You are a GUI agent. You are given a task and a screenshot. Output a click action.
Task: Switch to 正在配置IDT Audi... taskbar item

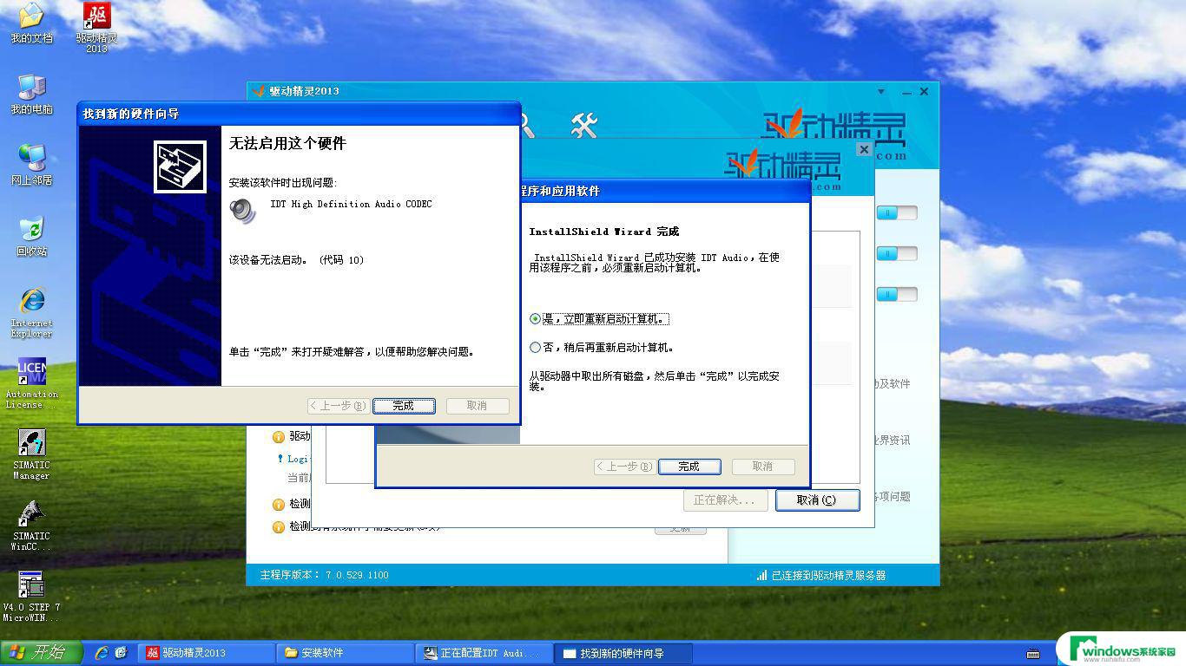click(x=484, y=653)
